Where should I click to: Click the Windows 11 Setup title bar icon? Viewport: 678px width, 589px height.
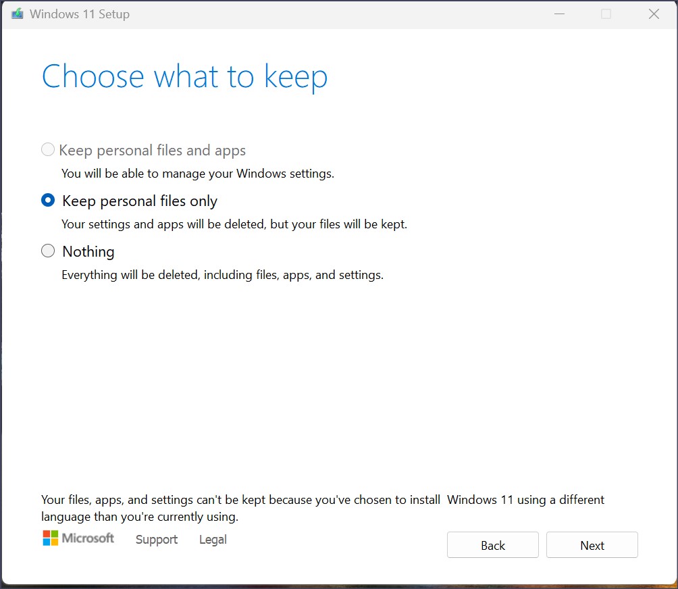click(18, 14)
